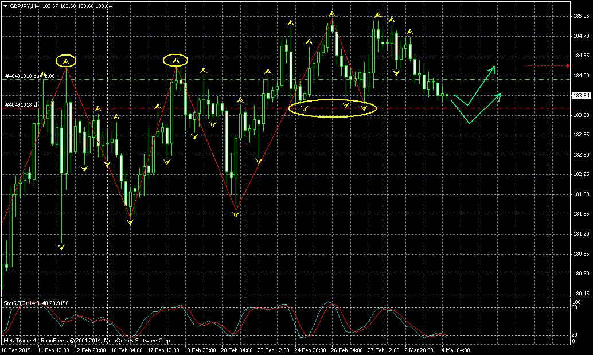
Task: Click the 184.00 price scale label
Action: 582,76
